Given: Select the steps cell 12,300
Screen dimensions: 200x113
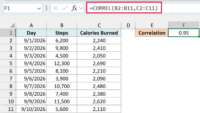Looking at the screenshot, I should (x=62, y=63).
